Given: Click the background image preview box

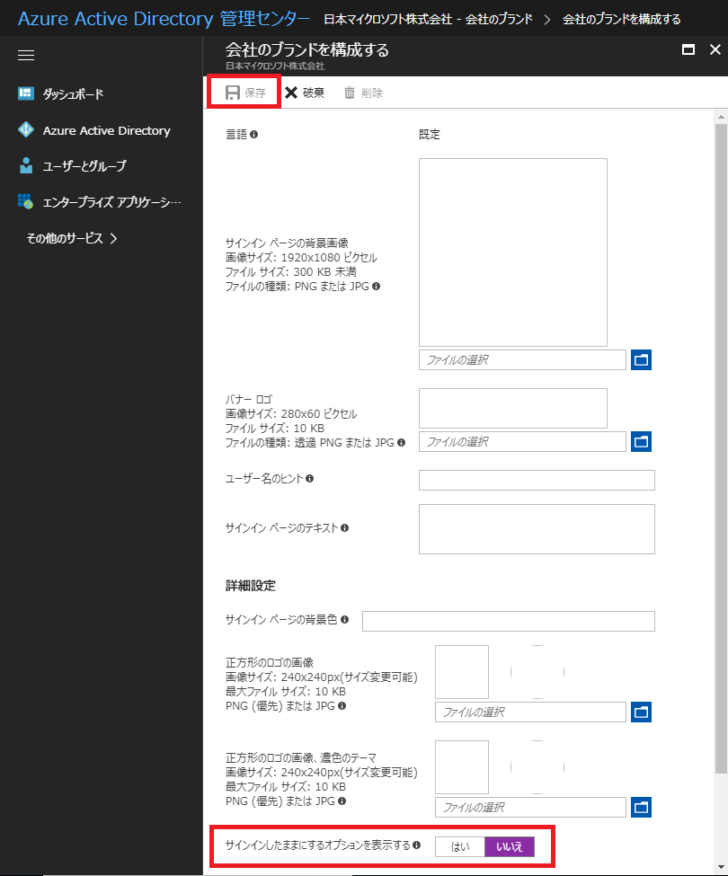Looking at the screenshot, I should click(x=513, y=252).
